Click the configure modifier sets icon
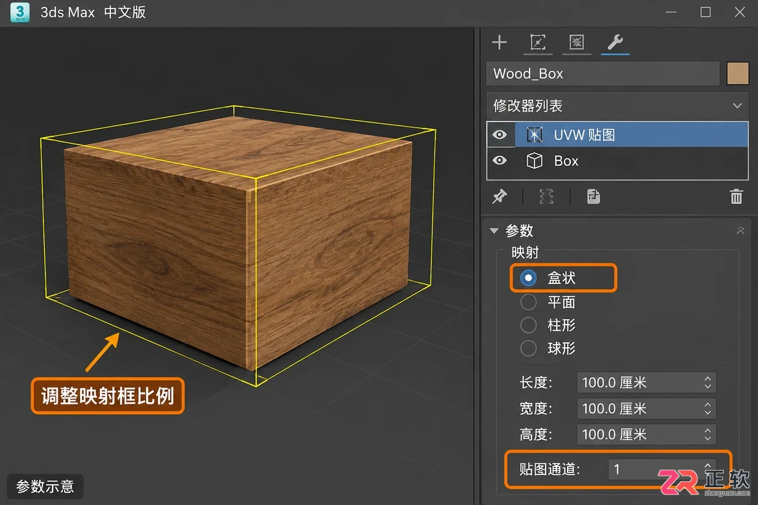This screenshot has height=505, width=758. (x=593, y=196)
